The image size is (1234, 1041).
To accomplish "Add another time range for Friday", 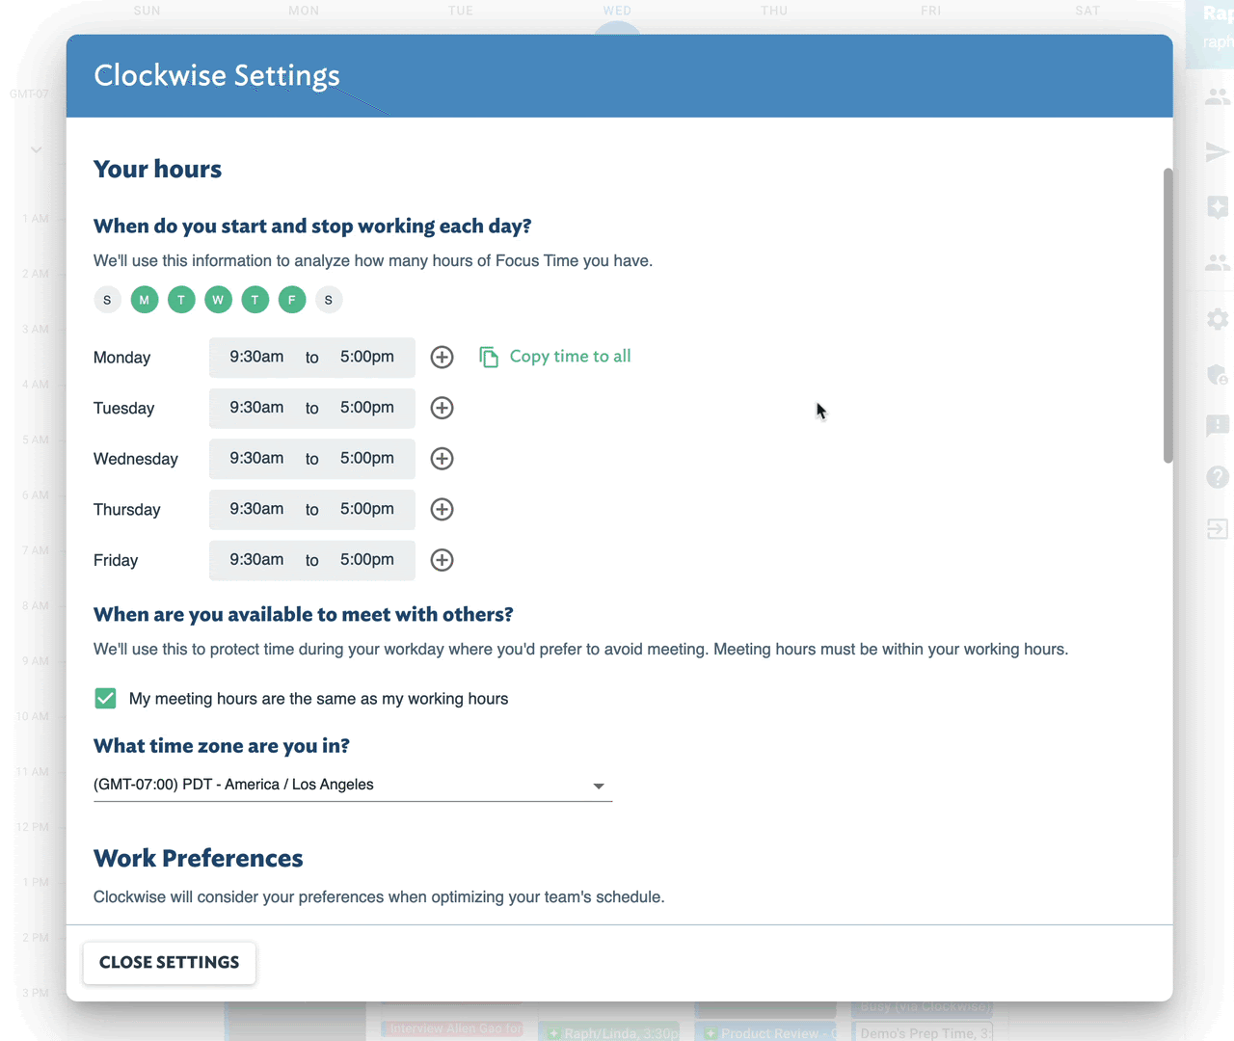I will [442, 560].
